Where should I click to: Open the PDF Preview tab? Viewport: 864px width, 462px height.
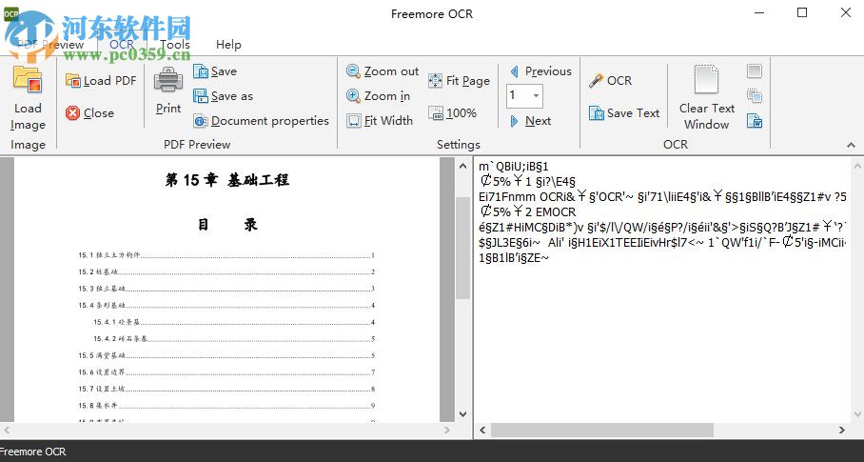50,45
